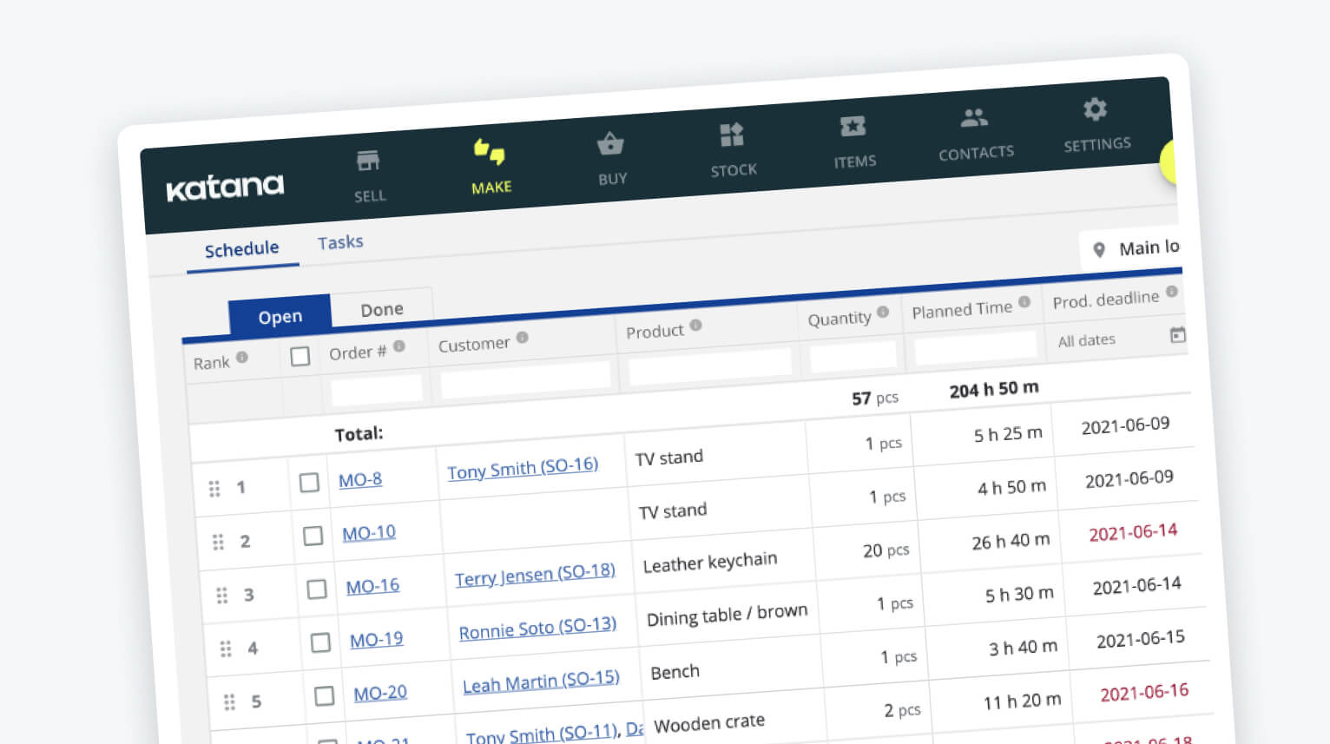Open the Settings gear icon
Image resolution: width=1330 pixels, height=744 pixels.
1095,109
